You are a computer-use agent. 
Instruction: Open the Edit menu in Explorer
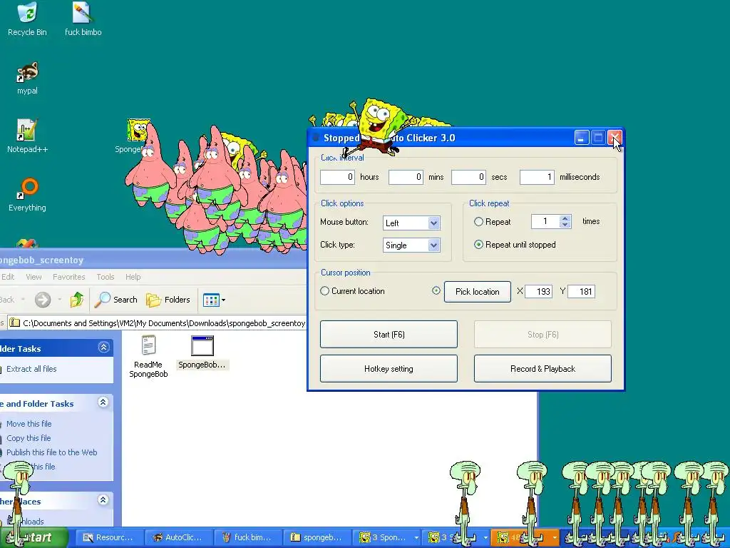click(7, 277)
